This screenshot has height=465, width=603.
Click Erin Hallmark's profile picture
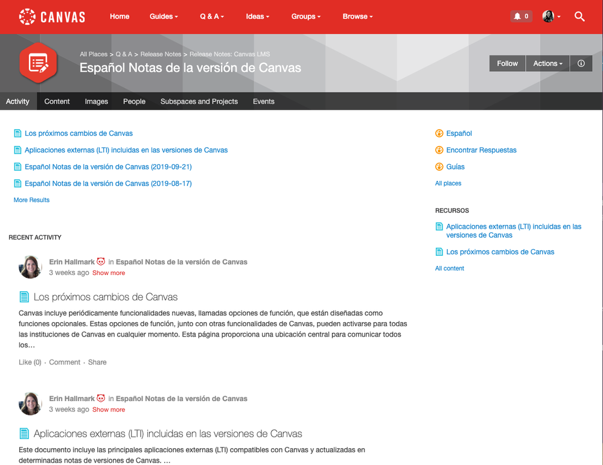(30, 267)
